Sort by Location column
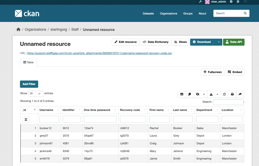 click(x=232, y=110)
